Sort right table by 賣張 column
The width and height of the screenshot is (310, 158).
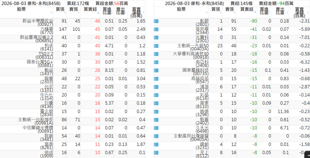tap(229, 13)
